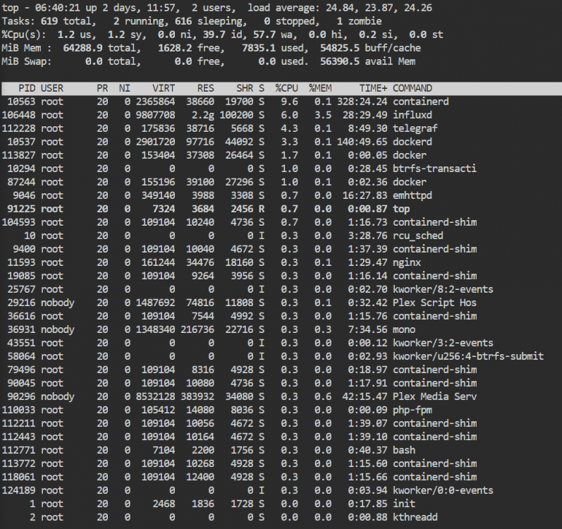
Task: Select the Plex Media Serv process name
Action: click(435, 396)
